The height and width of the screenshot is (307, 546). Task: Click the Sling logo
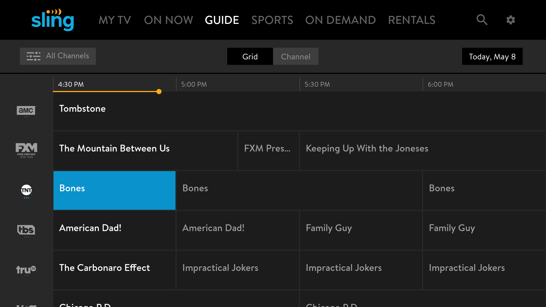coord(53,20)
